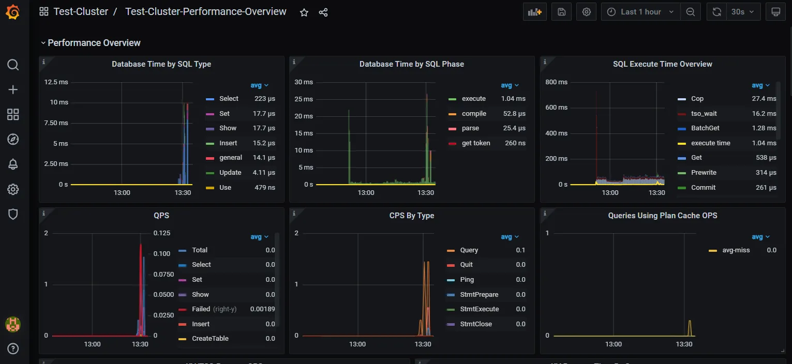Open the CPS By Type panel title menu
This screenshot has width=792, height=364.
coord(411,216)
